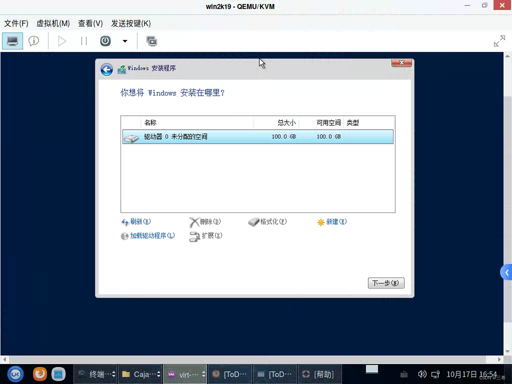Open the 发送按键(K) menu
Image resolution: width=512 pixels, height=384 pixels.
(x=131, y=24)
